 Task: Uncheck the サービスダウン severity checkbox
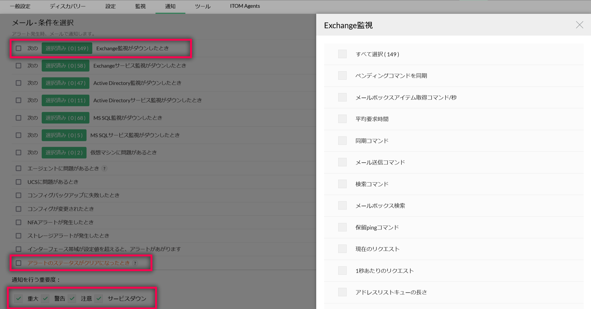[99, 298]
